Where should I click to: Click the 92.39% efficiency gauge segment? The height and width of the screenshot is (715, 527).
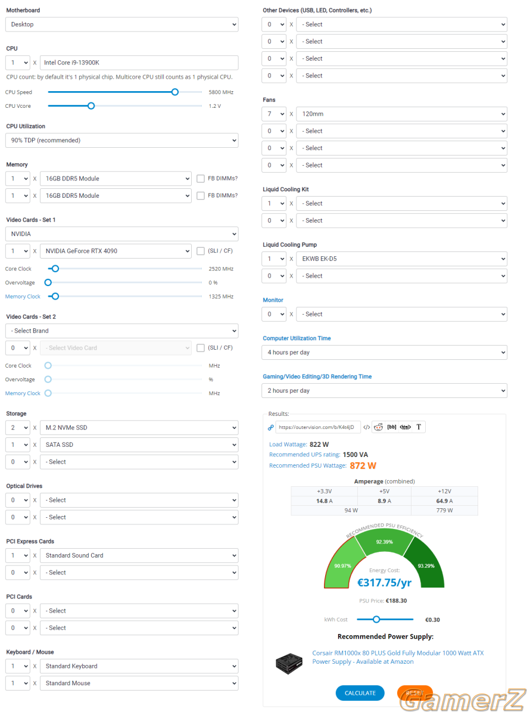coord(384,542)
